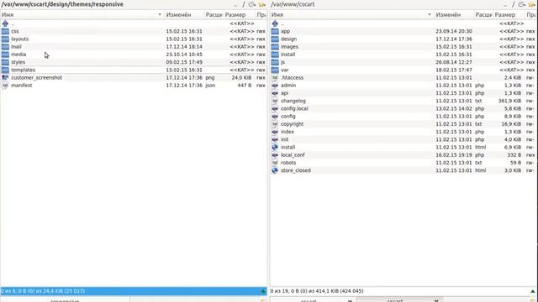Select the 'styles' folder name
Image resolution: width=538 pixels, height=302 pixels.
pyautogui.click(x=18, y=62)
